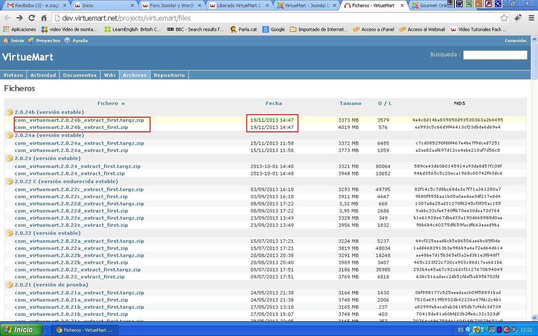
Task: Open the Importado de Internet bookmark folder
Action: [319, 29]
